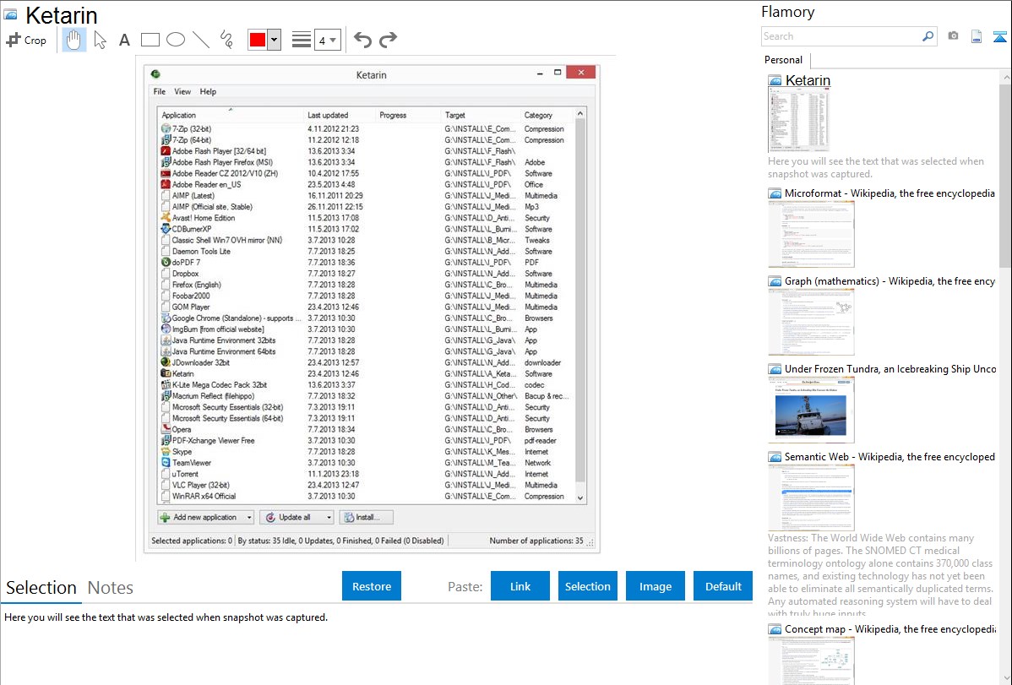Open the color picker dropdown arrow
The height and width of the screenshot is (685, 1012).
coord(275,40)
